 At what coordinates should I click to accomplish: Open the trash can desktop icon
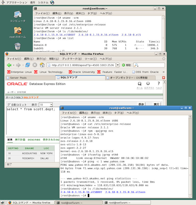click(18, 46)
